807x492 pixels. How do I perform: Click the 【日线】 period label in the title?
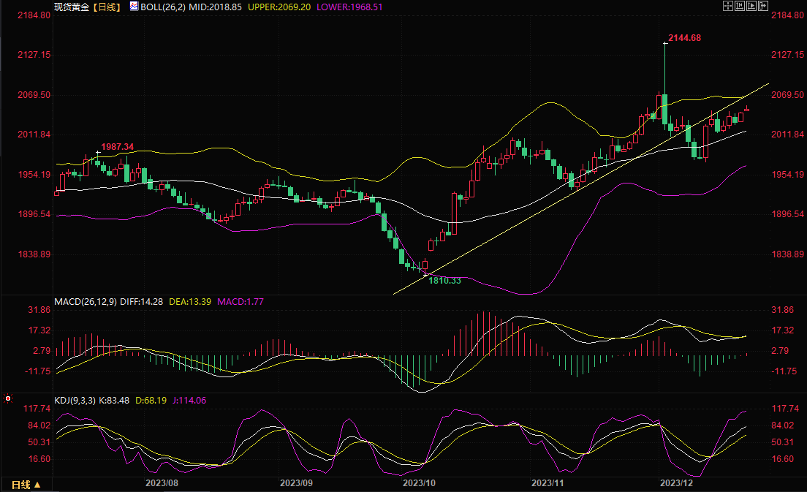coord(105,7)
